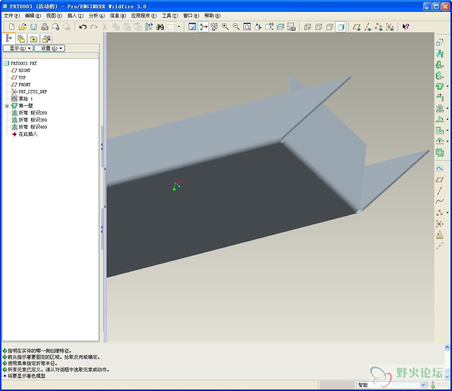The image size is (452, 391).
Task: Open the 插入 menu
Action: coord(75,16)
